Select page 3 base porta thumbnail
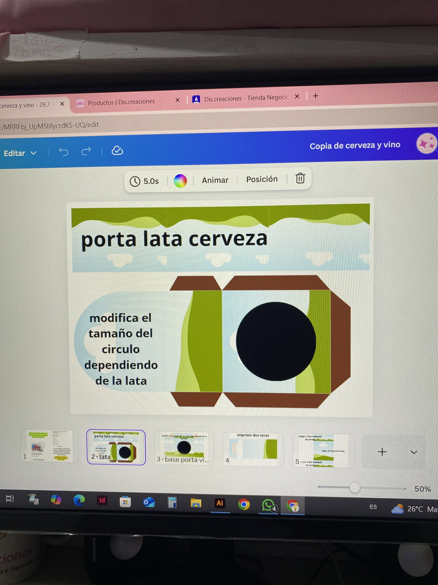This screenshot has width=438, height=585. (x=184, y=449)
